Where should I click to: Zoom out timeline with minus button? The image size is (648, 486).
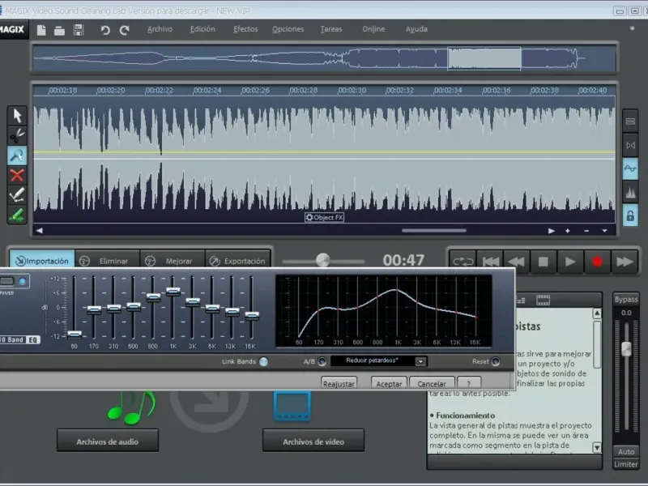(586, 231)
